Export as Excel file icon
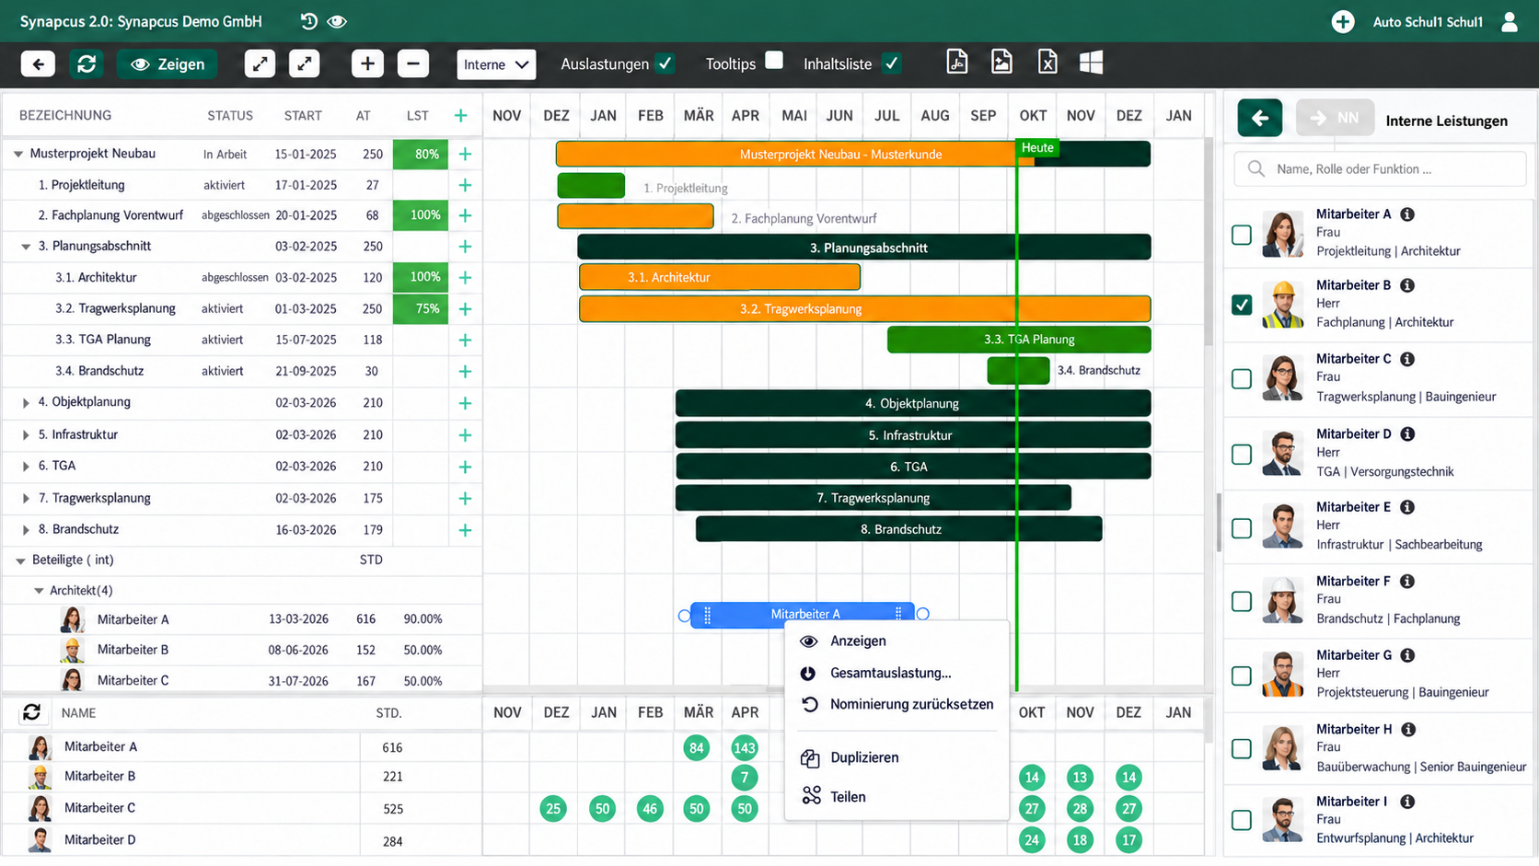This screenshot has width=1539, height=866. click(x=1047, y=62)
